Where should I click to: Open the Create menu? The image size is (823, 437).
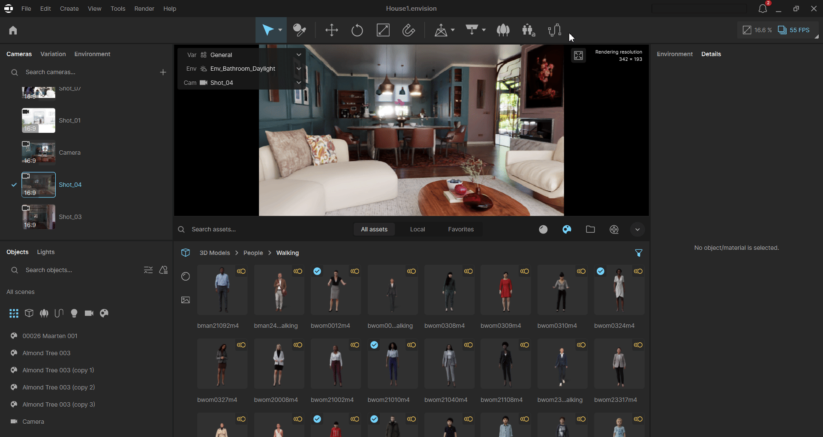69,9
